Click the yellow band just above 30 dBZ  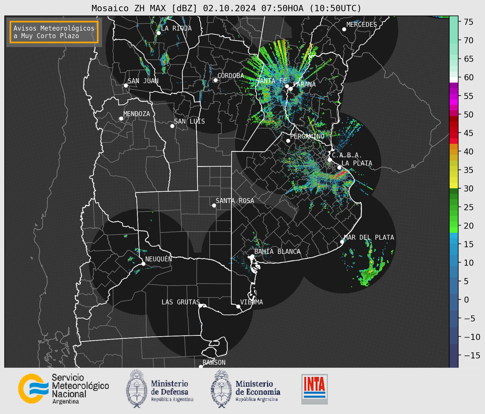454,185
